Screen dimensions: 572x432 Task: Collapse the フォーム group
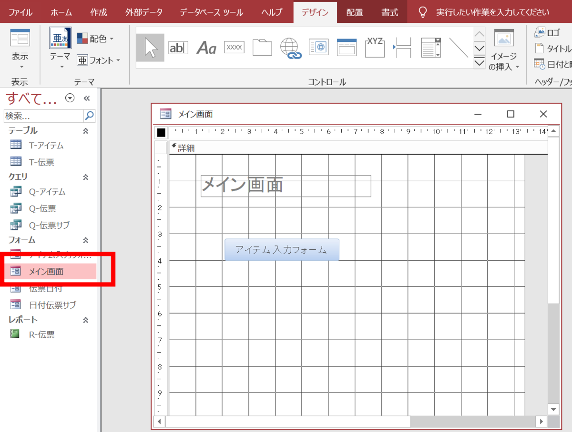(86, 240)
